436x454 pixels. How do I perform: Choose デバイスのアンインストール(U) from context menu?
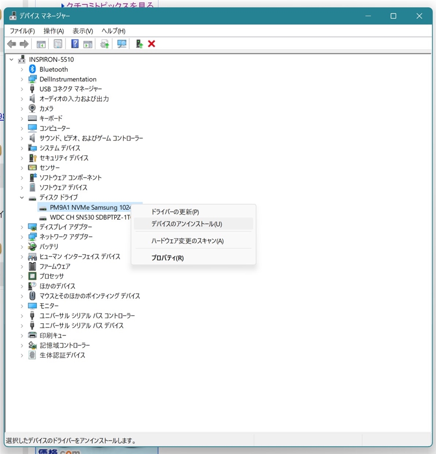pos(194,224)
